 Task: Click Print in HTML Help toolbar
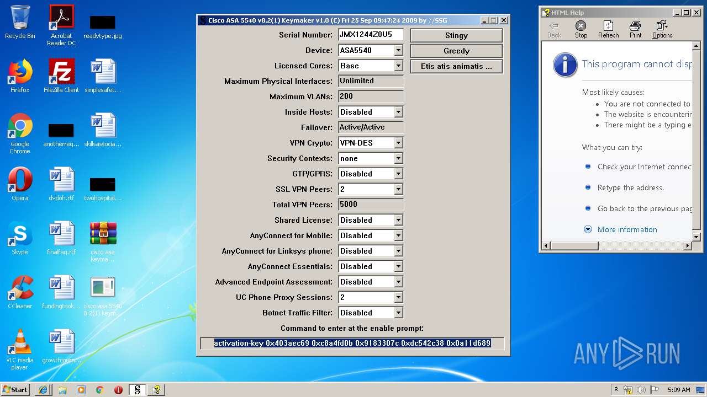point(636,30)
